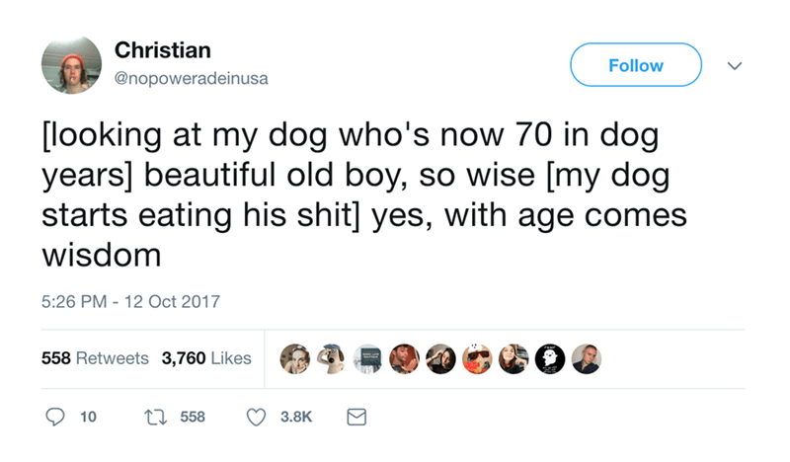Click the first liker avatar in row
Screen dimensions: 790x462
(x=296, y=358)
